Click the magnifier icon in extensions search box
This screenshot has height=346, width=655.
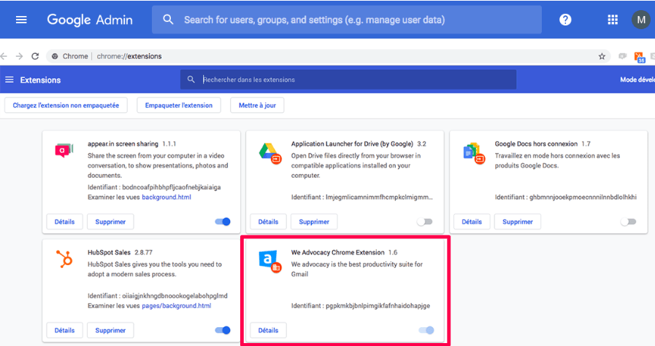click(x=191, y=79)
